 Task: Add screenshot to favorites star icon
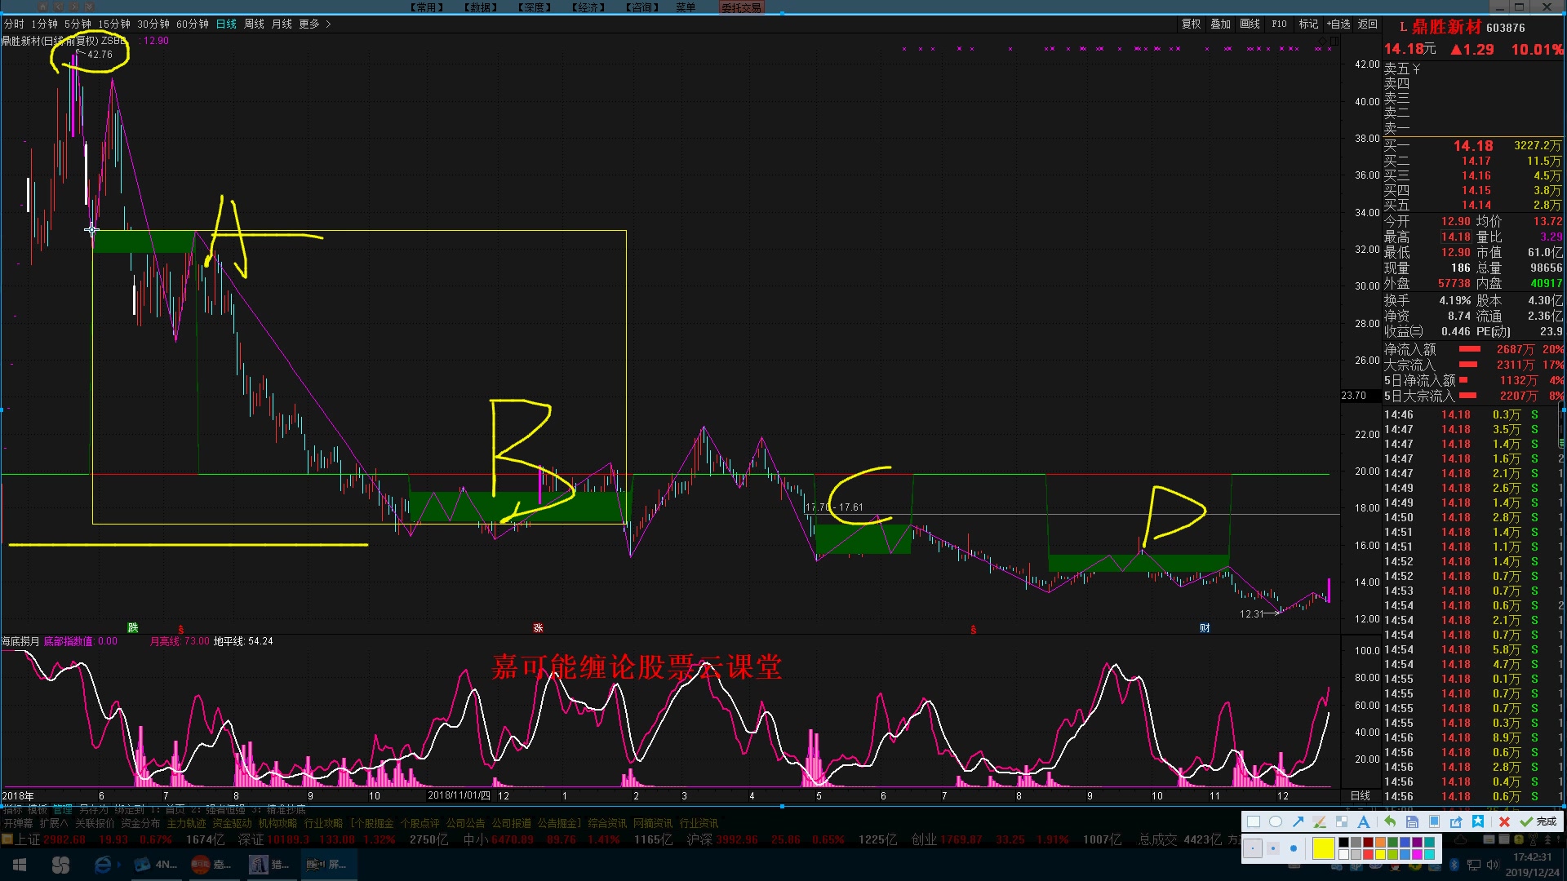pos(1478,821)
